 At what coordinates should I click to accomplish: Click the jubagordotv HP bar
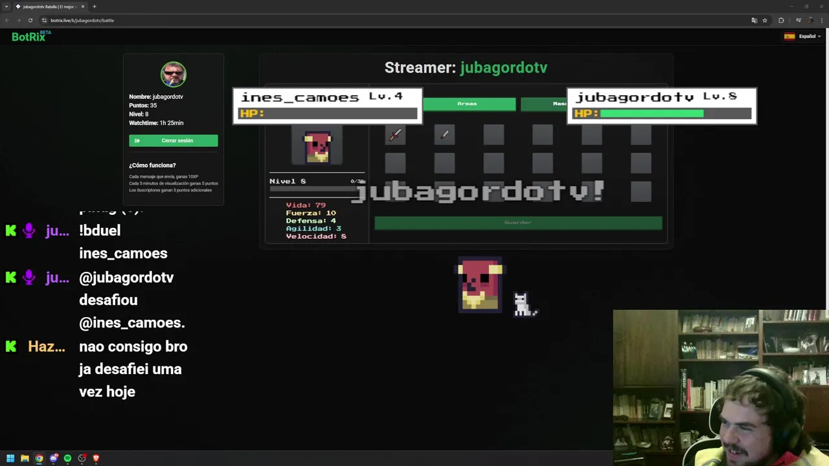[x=661, y=113]
